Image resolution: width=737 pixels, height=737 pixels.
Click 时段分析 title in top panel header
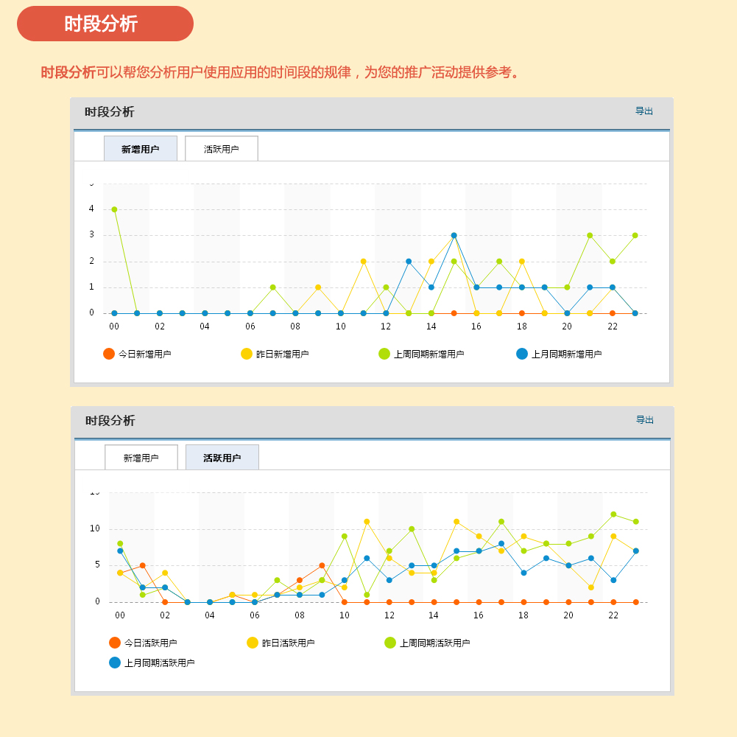tap(110, 112)
